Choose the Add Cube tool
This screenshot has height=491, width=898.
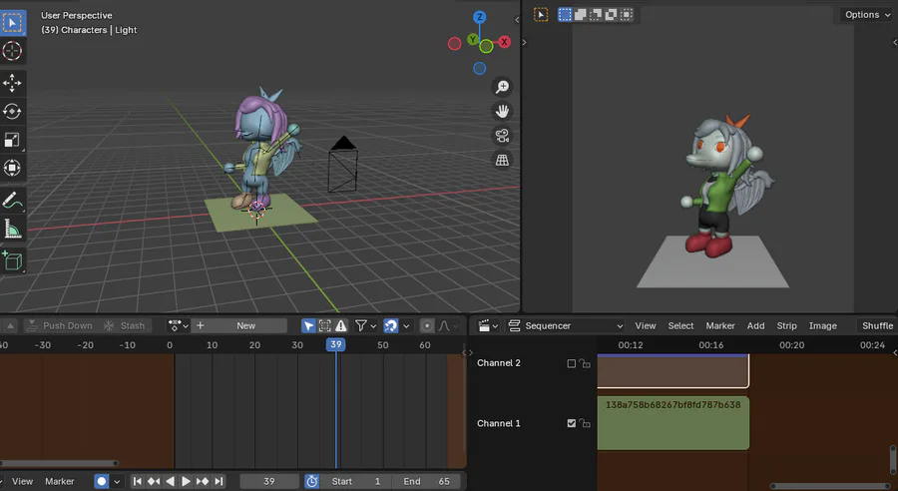click(12, 260)
